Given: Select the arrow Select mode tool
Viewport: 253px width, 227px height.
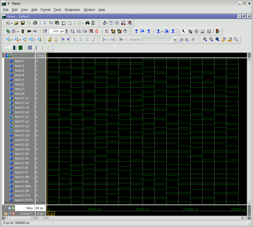Looking at the screenshot, I should coord(184,31).
